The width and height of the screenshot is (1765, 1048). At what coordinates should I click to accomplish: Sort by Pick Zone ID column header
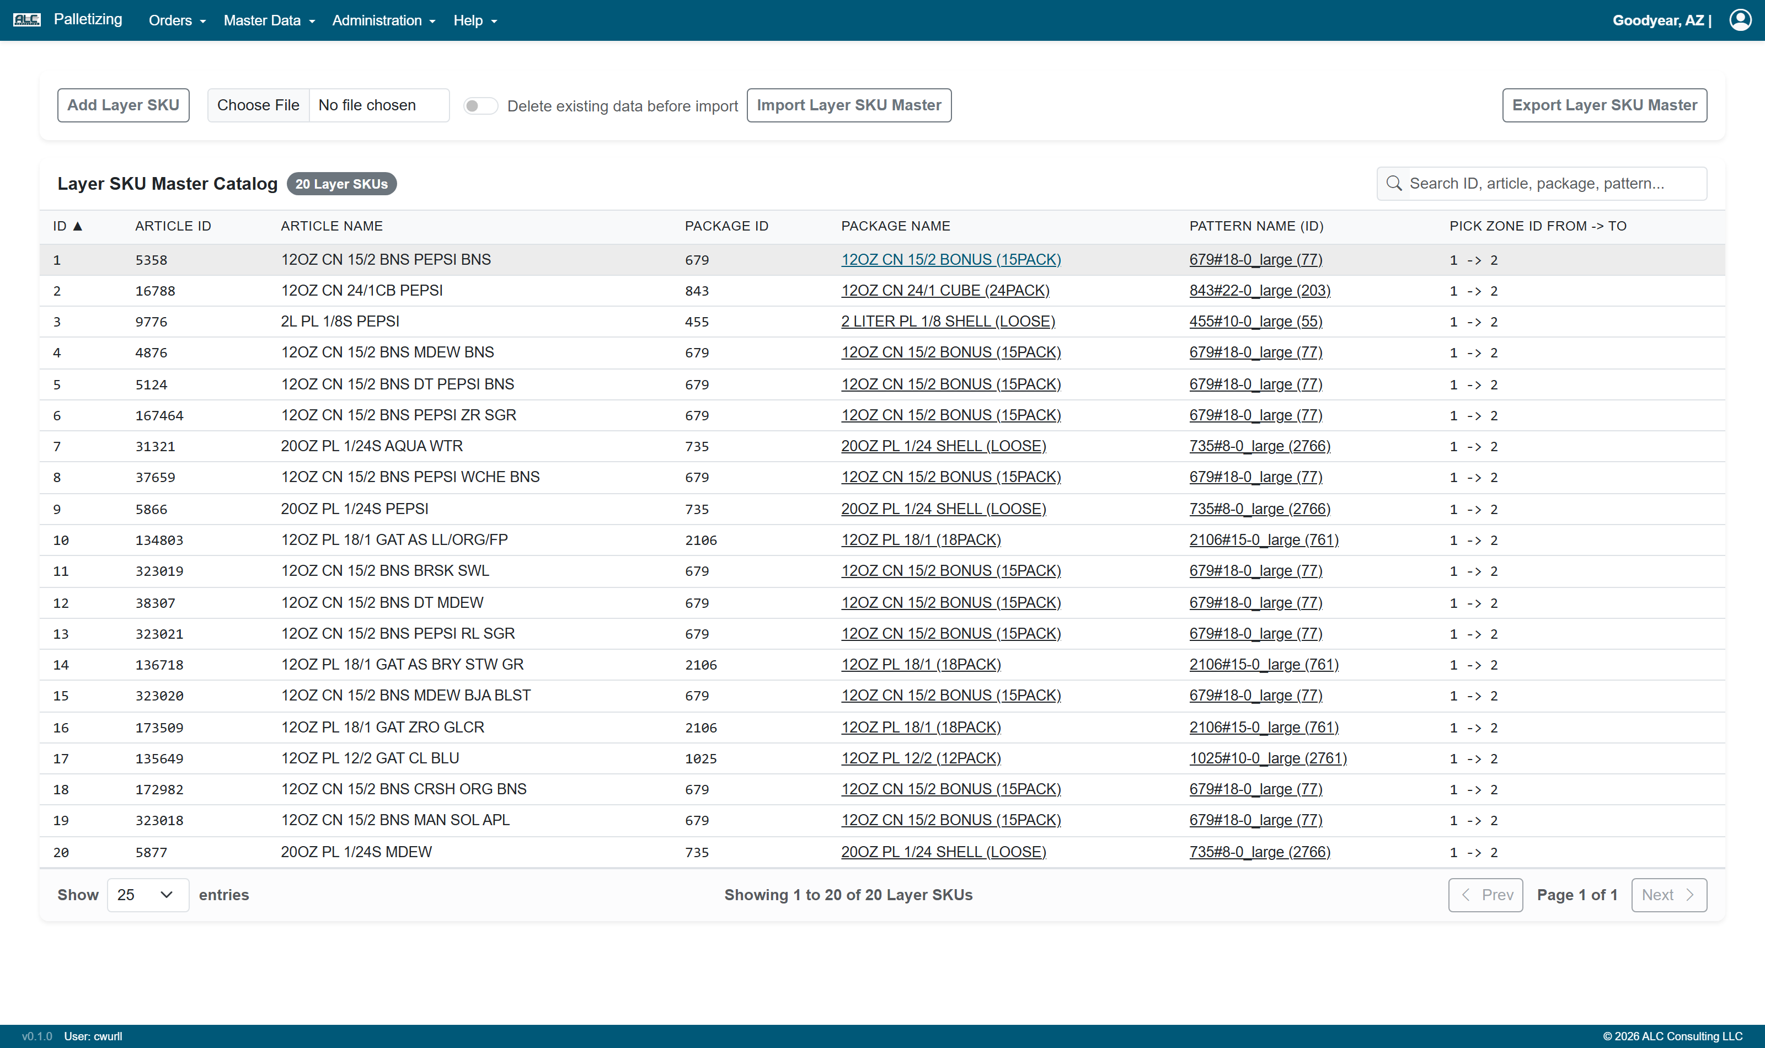click(x=1538, y=226)
